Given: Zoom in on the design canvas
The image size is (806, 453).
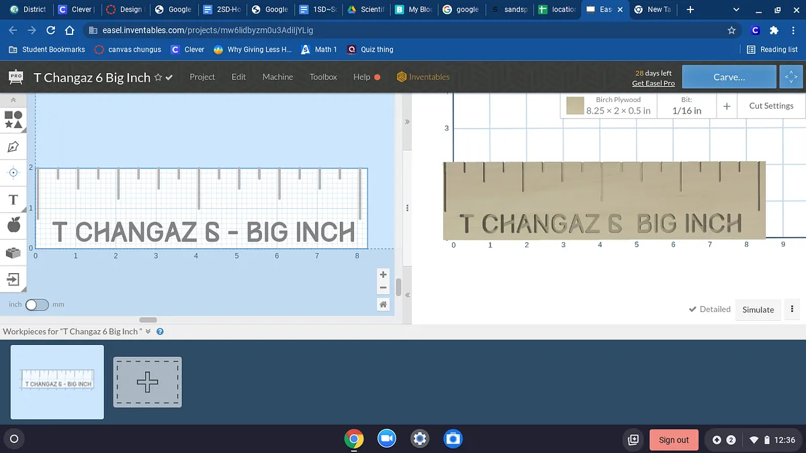Looking at the screenshot, I should click(383, 274).
